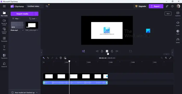Click the AI auto-compose icon below preview
Image resolution: width=182 pixels, height=94 pixels.
point(83,51)
